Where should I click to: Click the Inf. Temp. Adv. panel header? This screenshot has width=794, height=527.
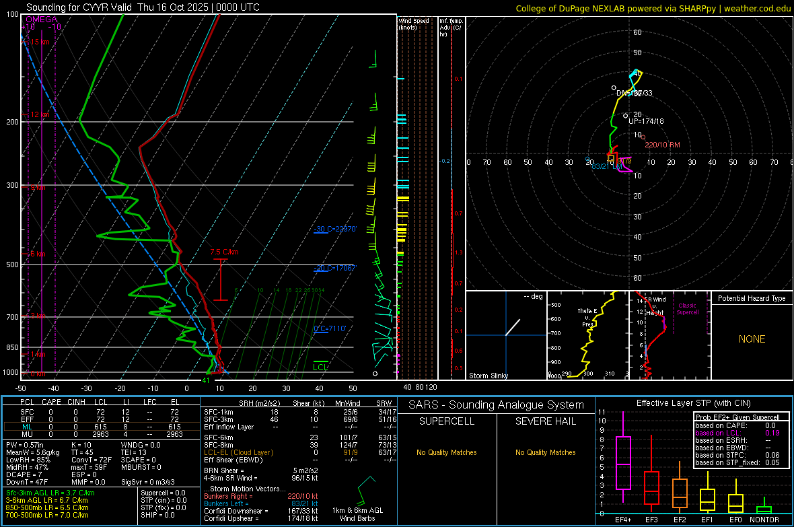[x=451, y=28]
